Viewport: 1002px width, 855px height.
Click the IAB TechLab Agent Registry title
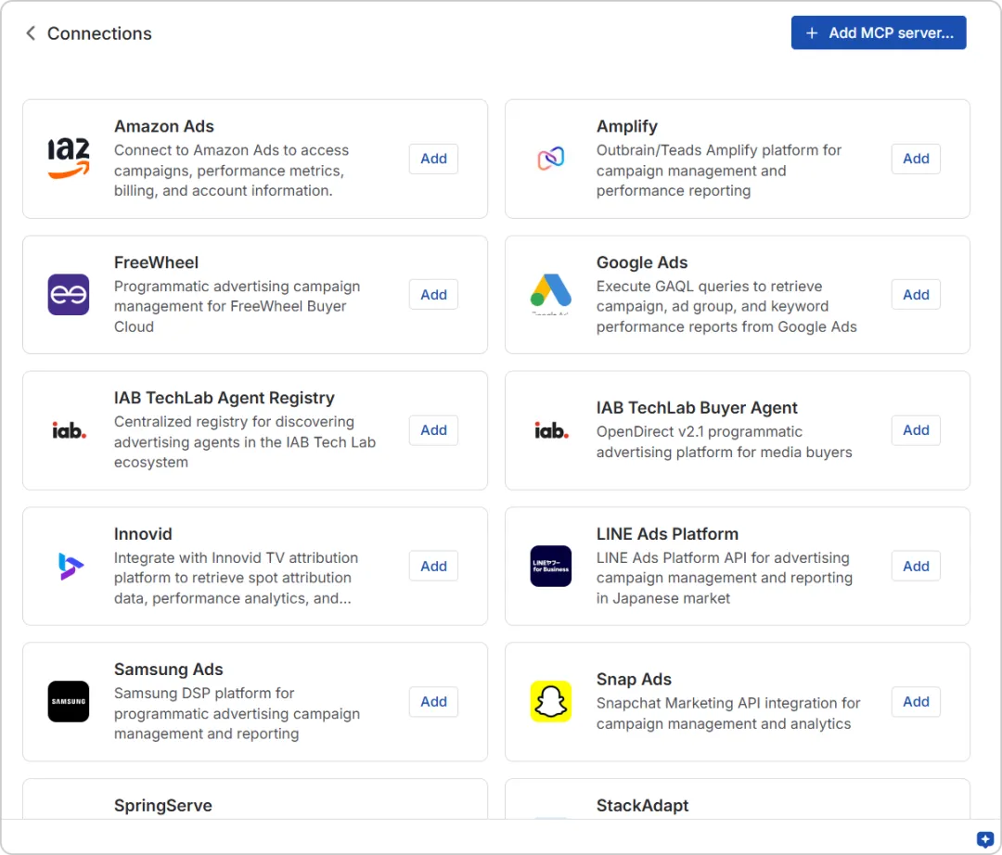(225, 398)
